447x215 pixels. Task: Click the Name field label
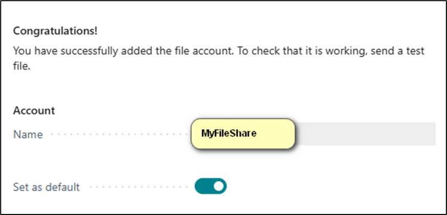pyautogui.click(x=28, y=135)
